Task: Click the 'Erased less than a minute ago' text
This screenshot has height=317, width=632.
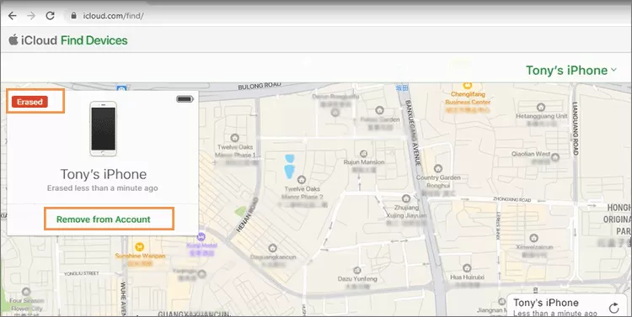Action: pos(102,188)
